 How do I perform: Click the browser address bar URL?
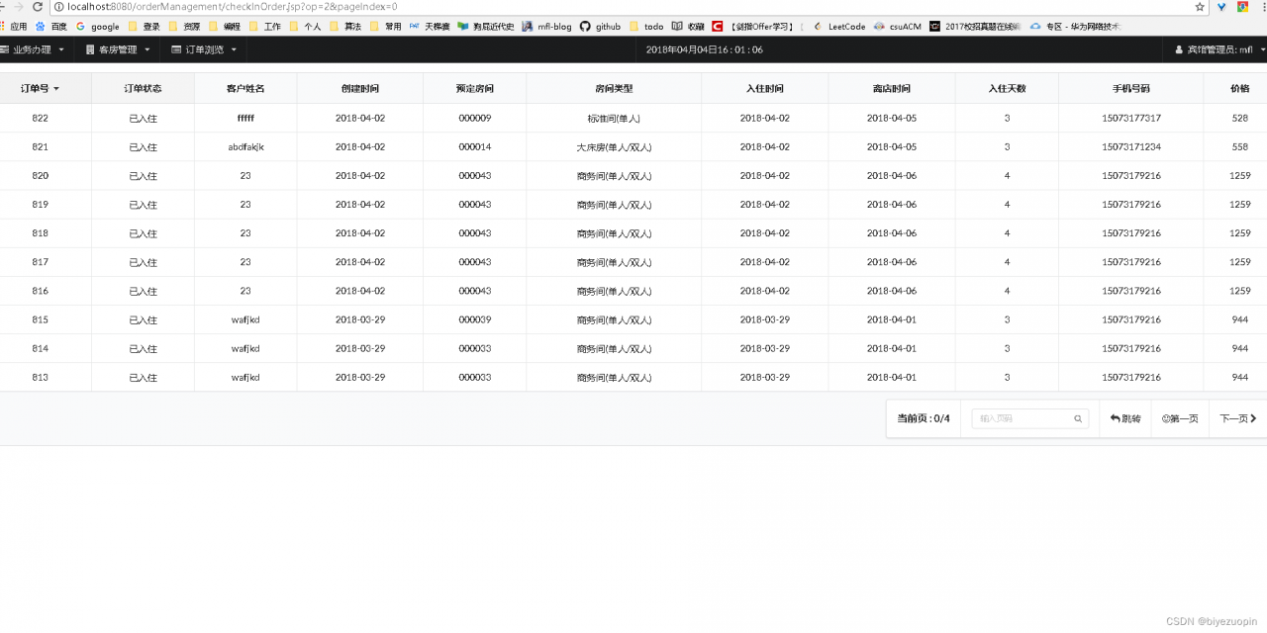click(x=232, y=7)
